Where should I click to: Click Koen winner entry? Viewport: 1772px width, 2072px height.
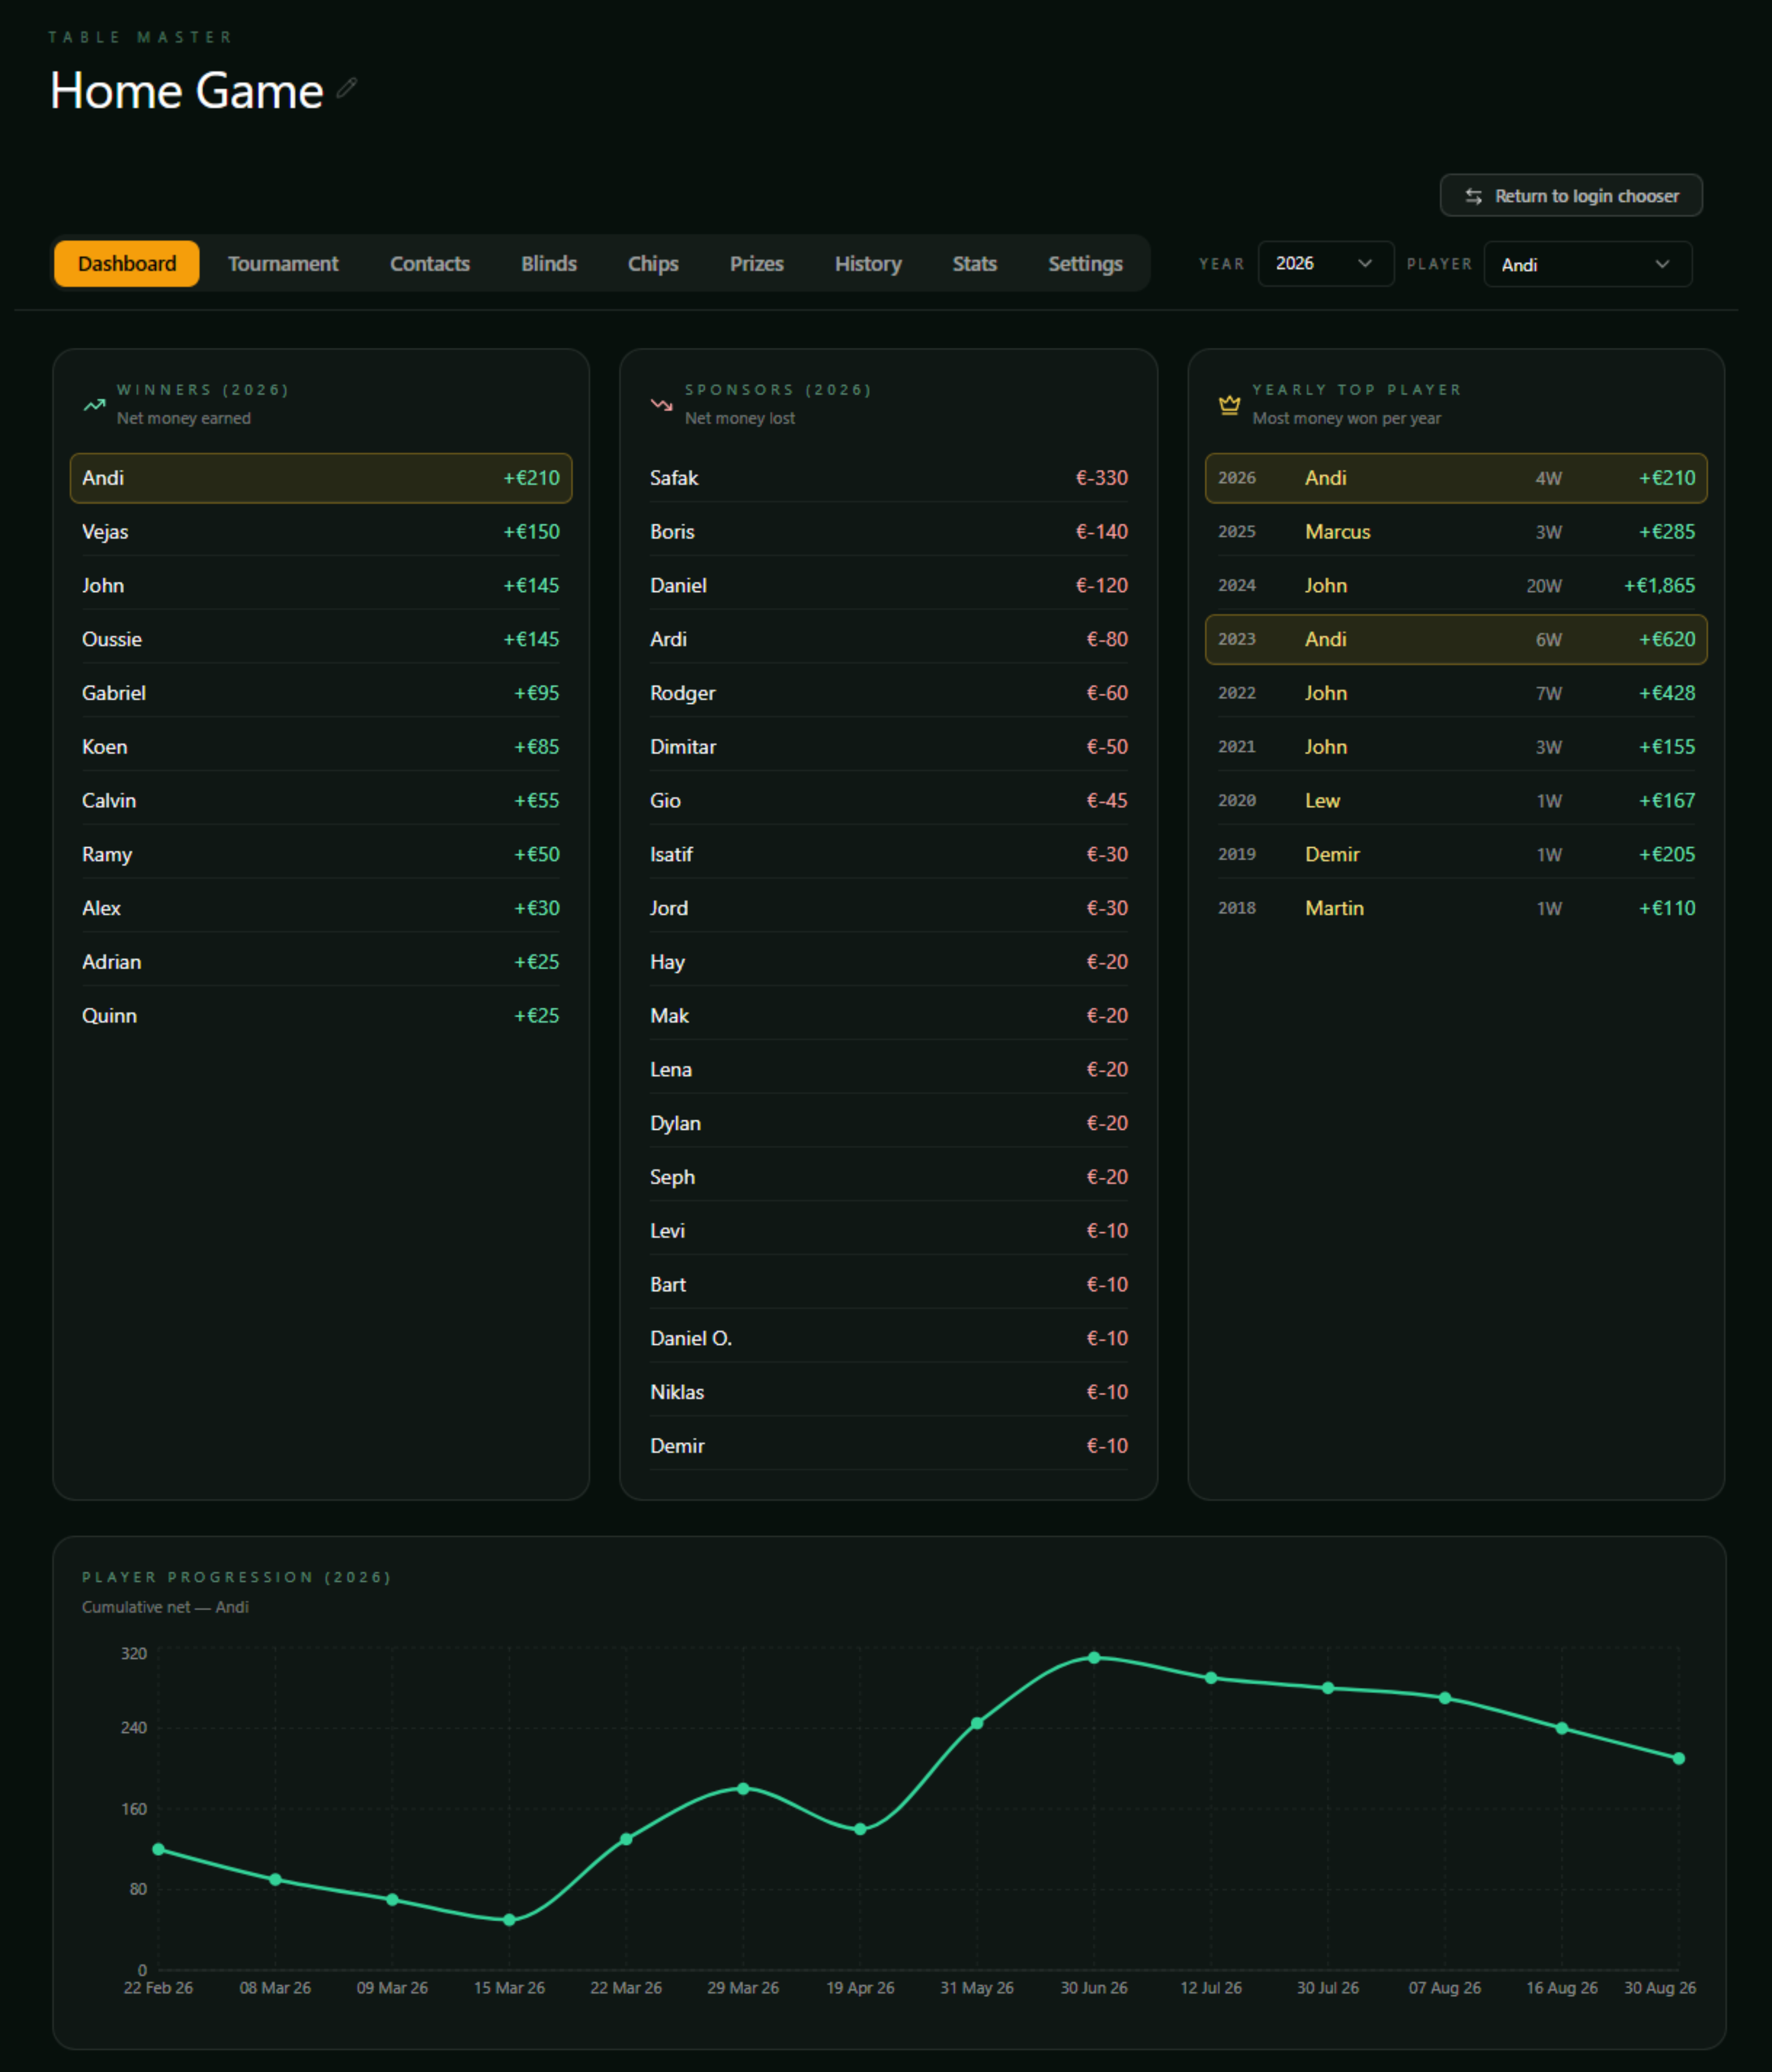point(321,747)
